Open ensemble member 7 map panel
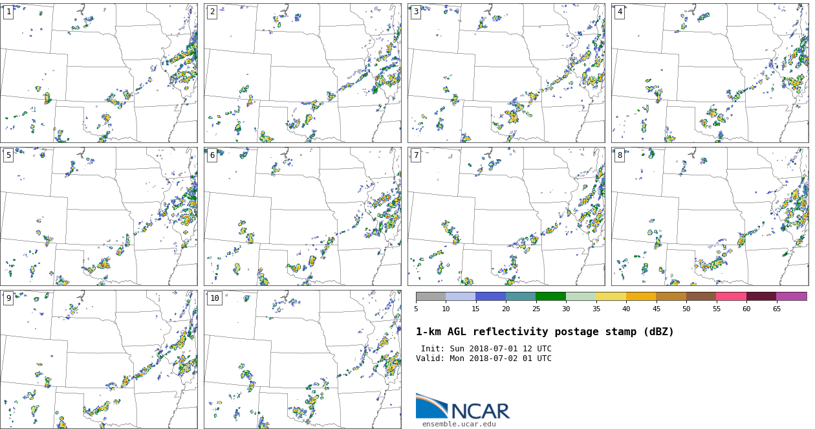 pos(506,216)
